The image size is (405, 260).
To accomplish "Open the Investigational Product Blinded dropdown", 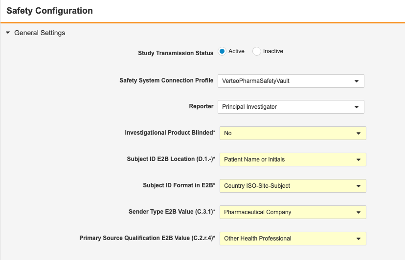I will [292, 133].
